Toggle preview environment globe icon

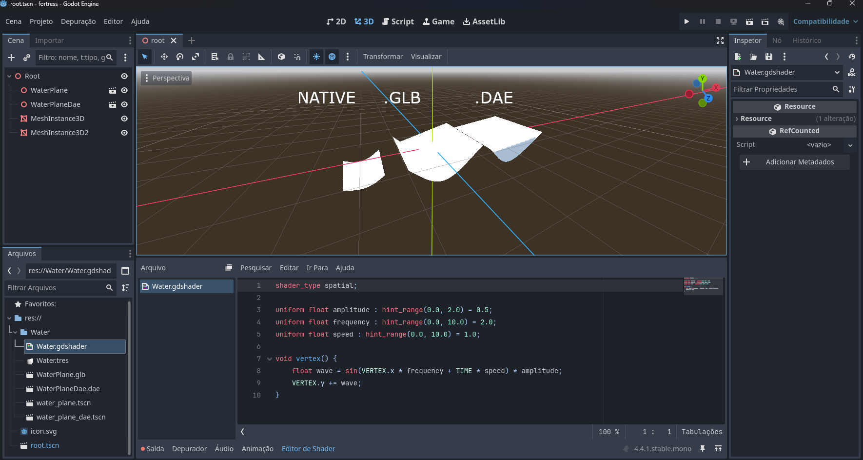coord(332,57)
